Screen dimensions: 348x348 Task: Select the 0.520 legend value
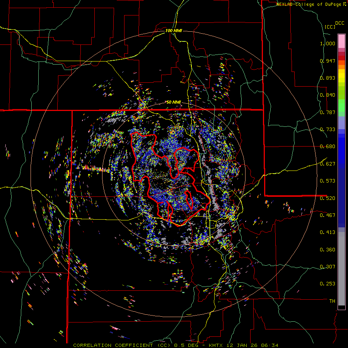tap(328, 198)
